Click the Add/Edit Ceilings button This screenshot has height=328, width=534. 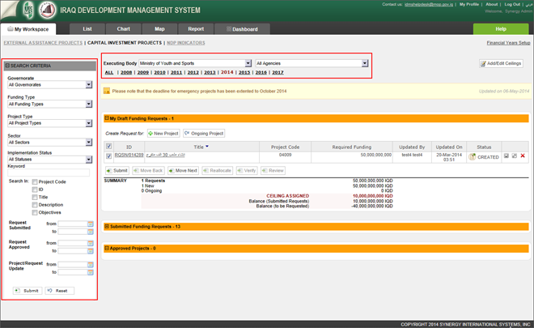pyautogui.click(x=501, y=63)
